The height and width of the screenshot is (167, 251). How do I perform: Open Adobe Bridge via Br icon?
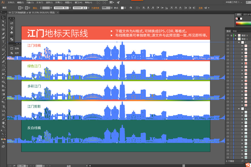coord(98,3)
